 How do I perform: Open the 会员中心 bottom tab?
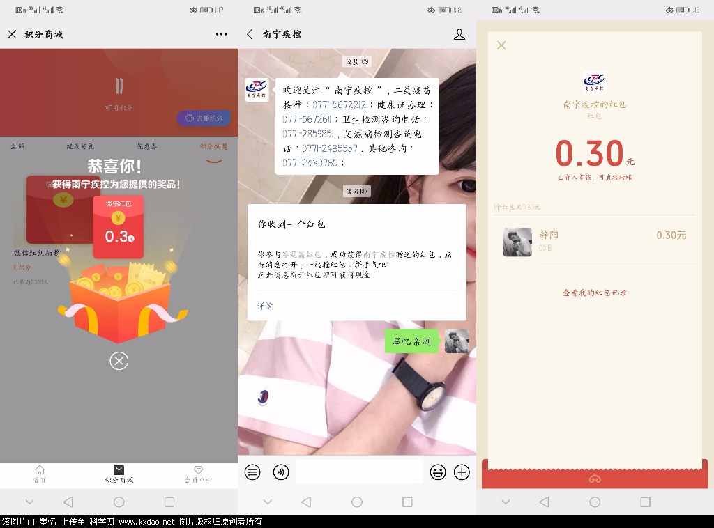pos(198,474)
